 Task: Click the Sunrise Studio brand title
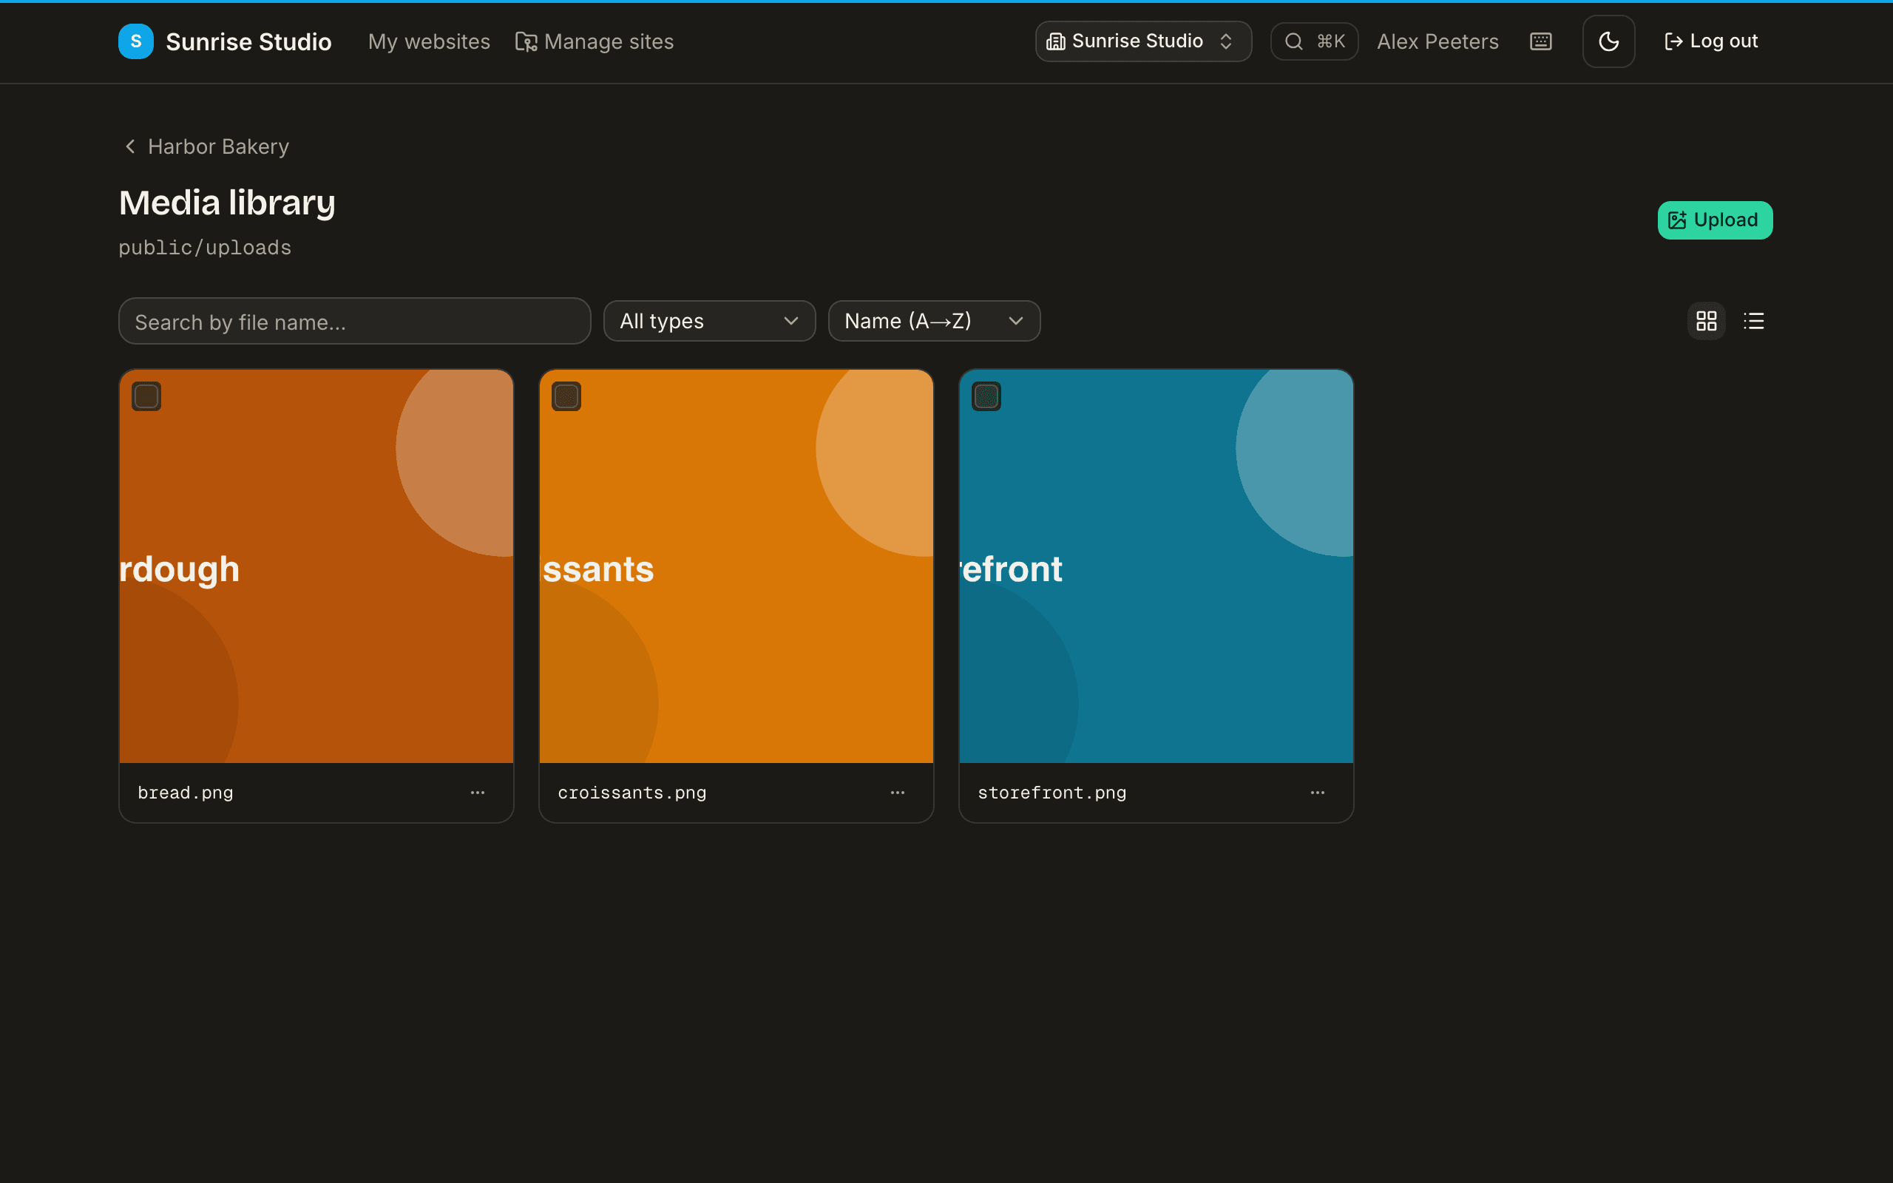[x=248, y=41]
